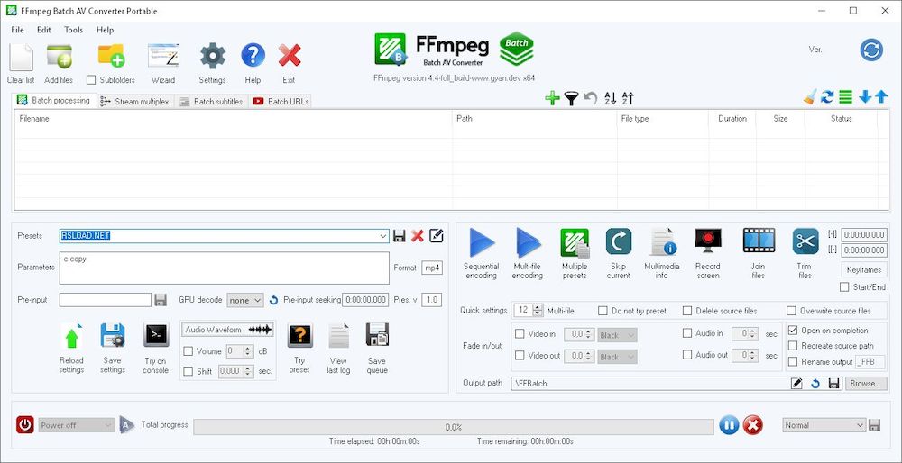Viewport: 902px width, 463px height.
Task: Open Help with the question mark icon
Action: (253, 56)
